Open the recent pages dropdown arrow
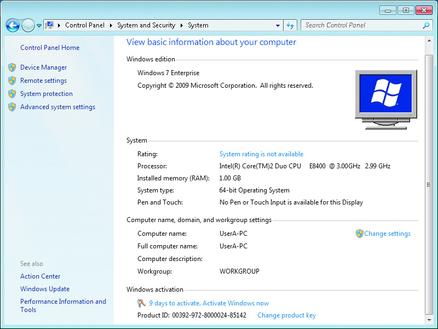438x329 pixels. (39, 26)
